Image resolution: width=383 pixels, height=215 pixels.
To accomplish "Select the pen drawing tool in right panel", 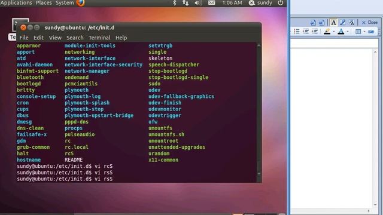I will pyautogui.click(x=342, y=23).
